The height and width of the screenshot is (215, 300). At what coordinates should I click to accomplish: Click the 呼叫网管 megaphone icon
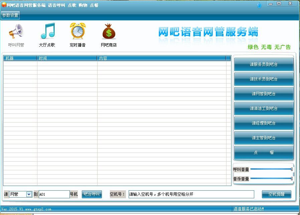coord(16,31)
